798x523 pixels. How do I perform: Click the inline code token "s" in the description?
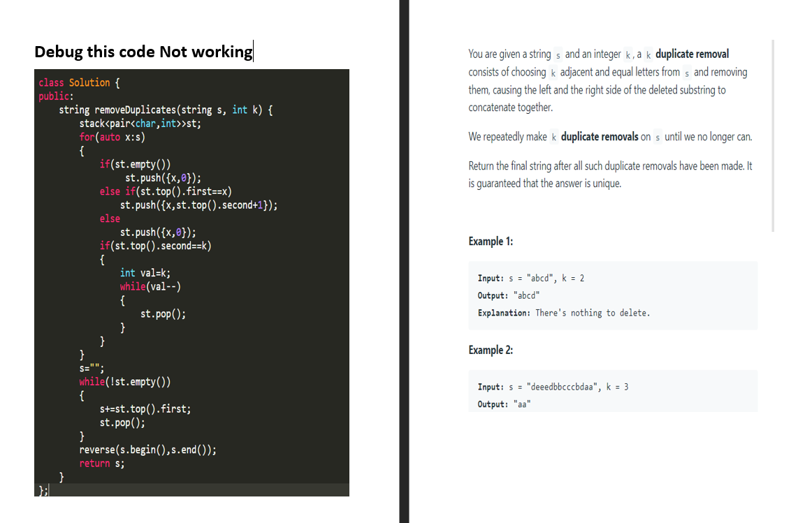[558, 54]
